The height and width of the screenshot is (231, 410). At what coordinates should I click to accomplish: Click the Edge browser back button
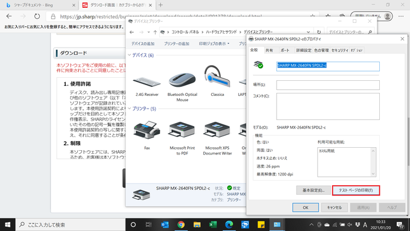coord(9,16)
